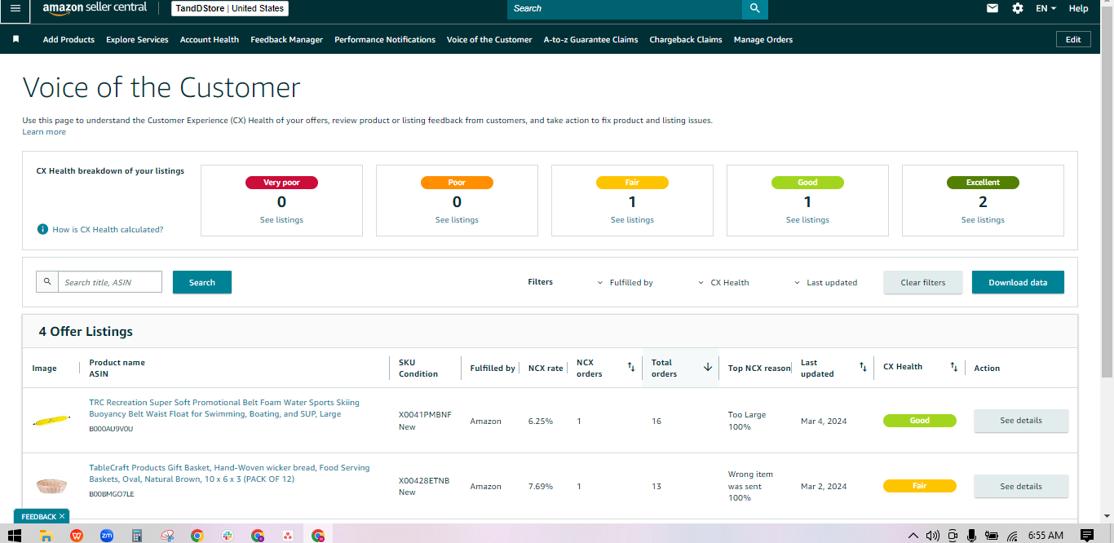Sort by Last updated column arrows
Viewport: 1114px width, 543px height.
(863, 368)
